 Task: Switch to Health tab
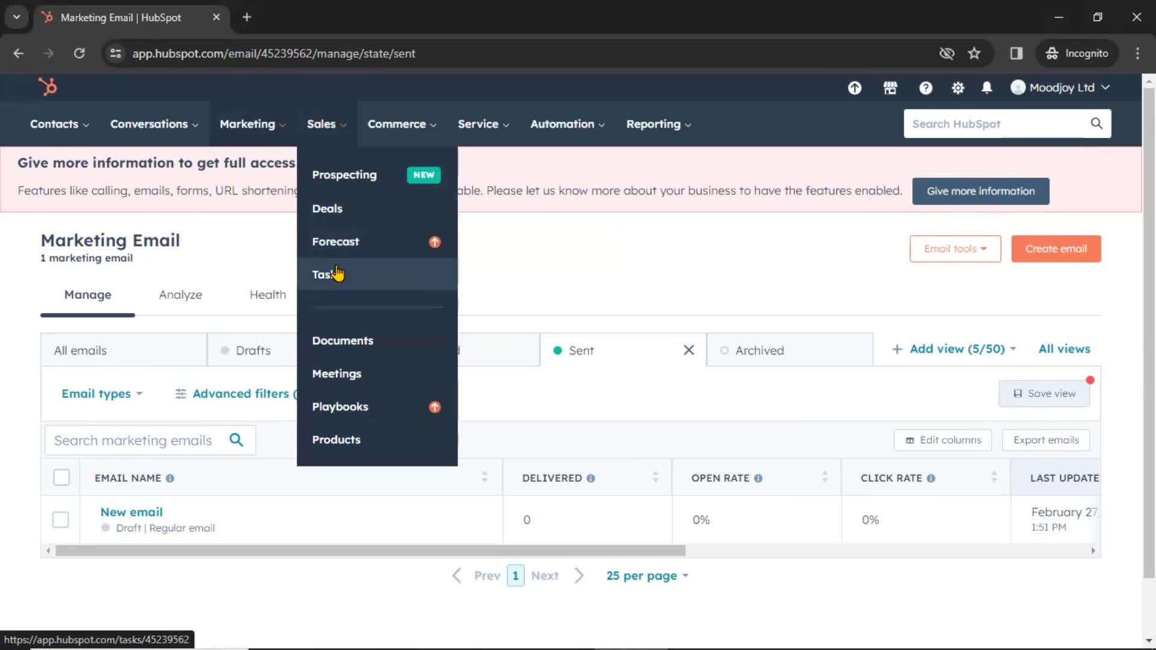pos(268,295)
